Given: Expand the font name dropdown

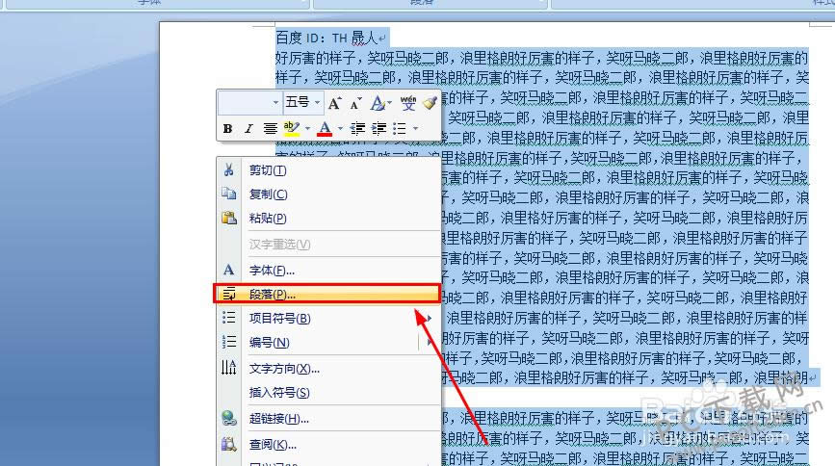Looking at the screenshot, I should tap(275, 102).
